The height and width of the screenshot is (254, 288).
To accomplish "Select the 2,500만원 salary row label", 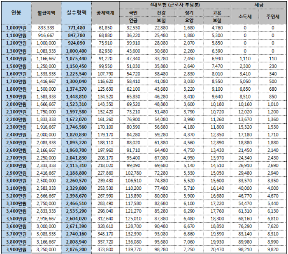I will click(x=16, y=143).
